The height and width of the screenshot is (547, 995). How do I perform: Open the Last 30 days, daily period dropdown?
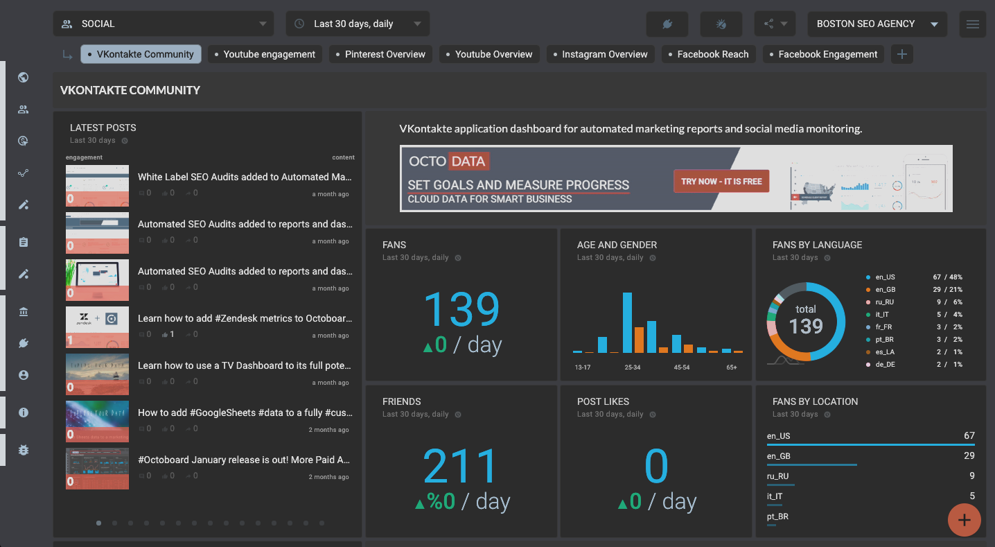[358, 24]
